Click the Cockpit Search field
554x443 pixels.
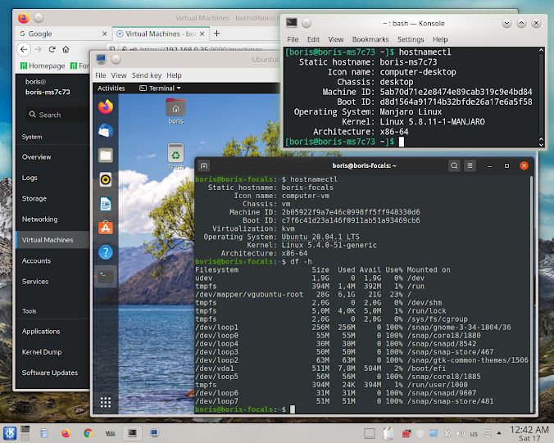(x=57, y=115)
